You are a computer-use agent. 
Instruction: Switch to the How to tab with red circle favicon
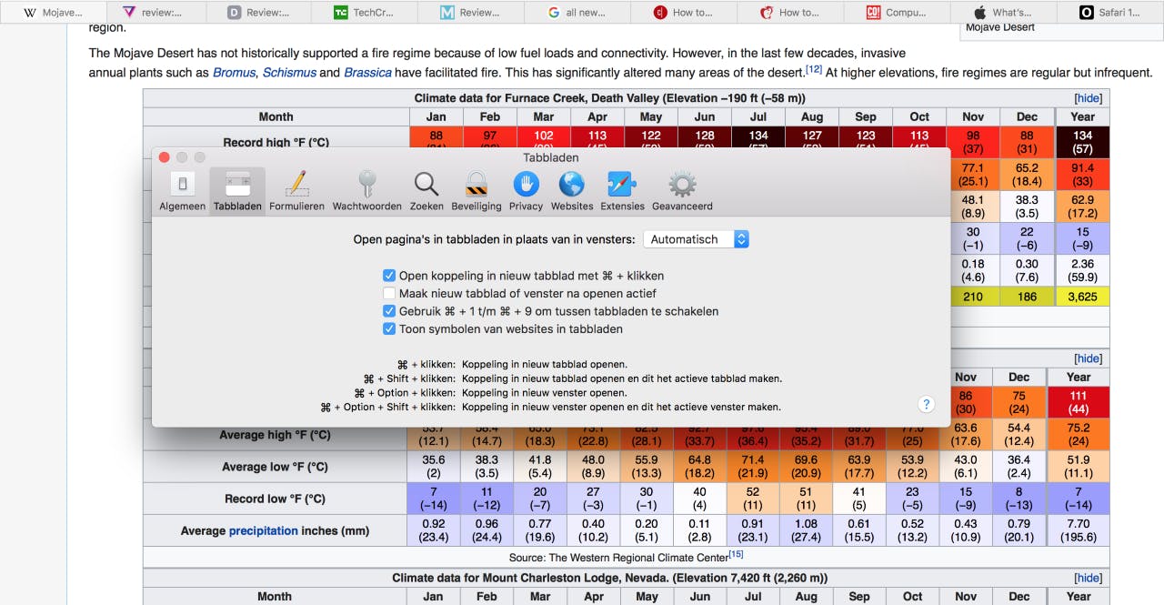[684, 13]
